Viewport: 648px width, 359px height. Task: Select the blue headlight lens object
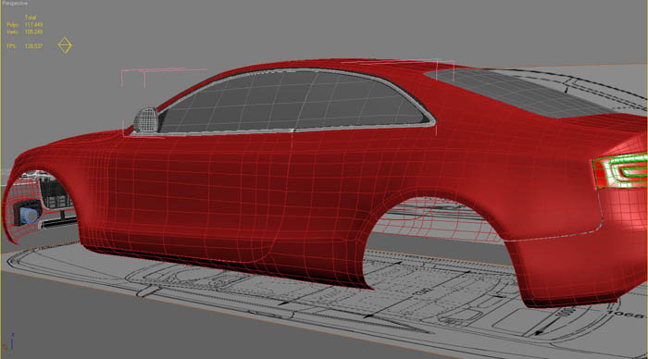[x=29, y=216]
